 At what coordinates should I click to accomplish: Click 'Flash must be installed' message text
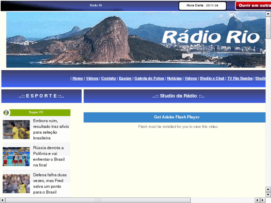tap(178, 127)
